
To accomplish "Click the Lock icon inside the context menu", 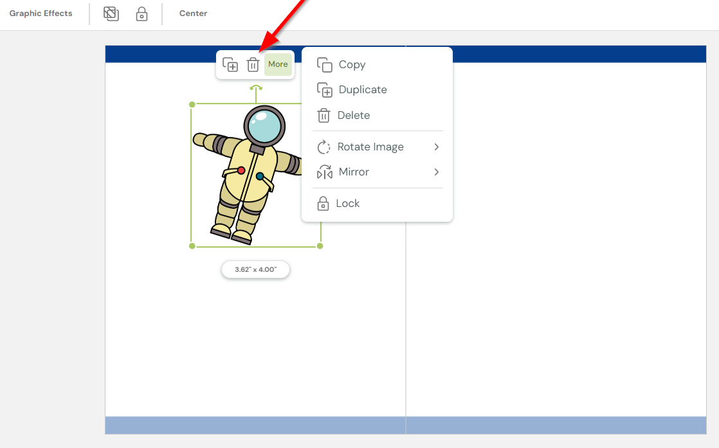I will 323,203.
